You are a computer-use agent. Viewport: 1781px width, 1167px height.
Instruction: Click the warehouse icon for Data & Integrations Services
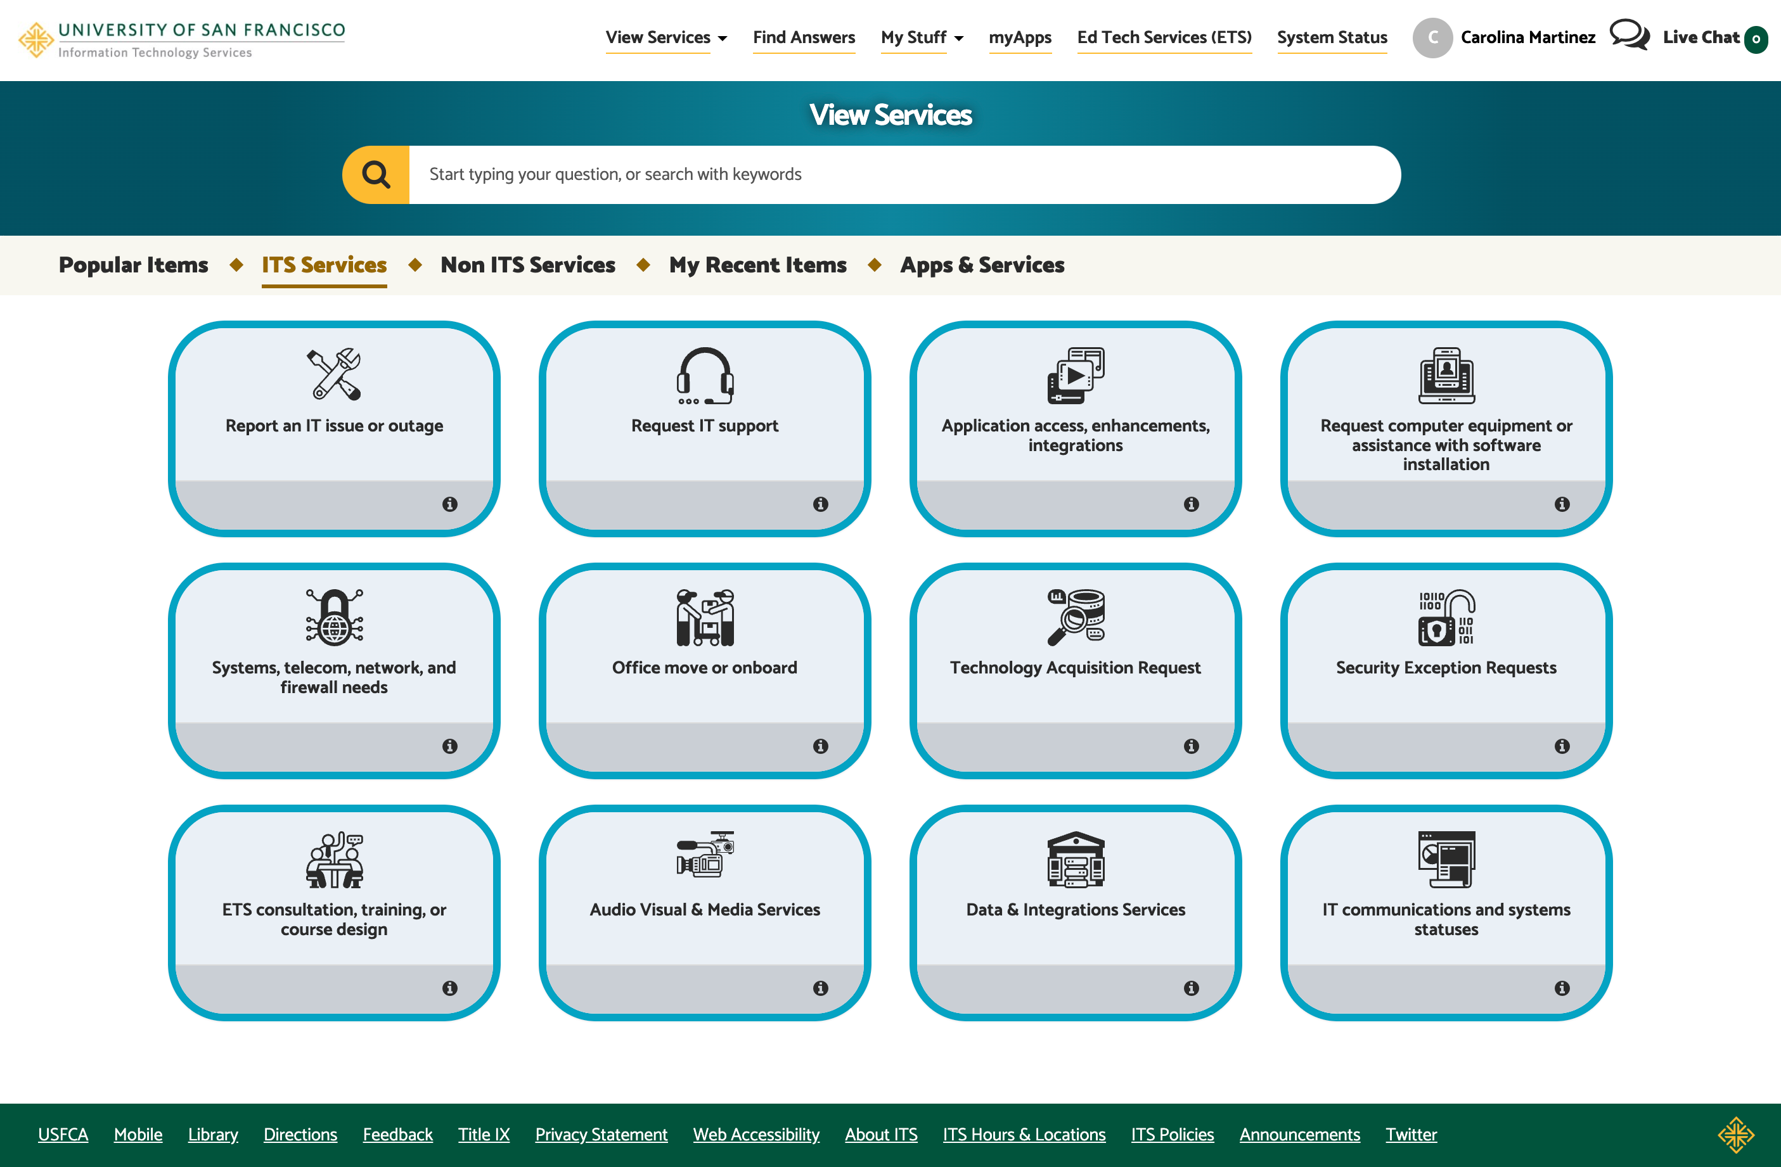coord(1076,860)
